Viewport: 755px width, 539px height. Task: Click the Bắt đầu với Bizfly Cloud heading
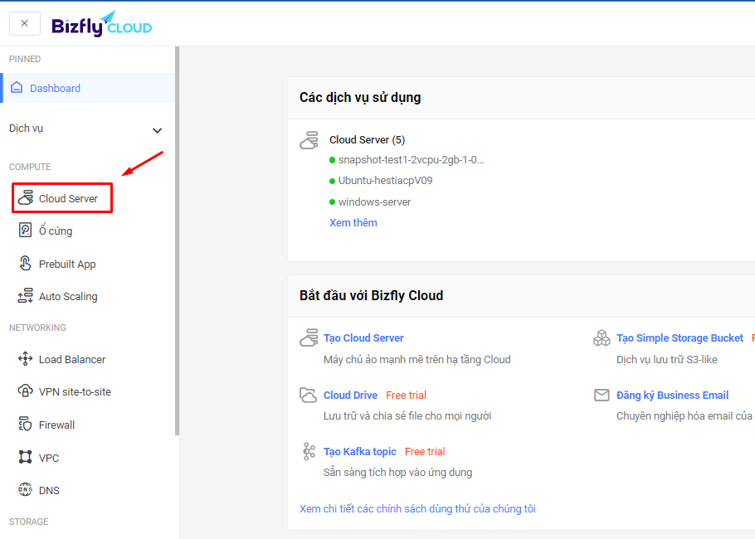371,295
